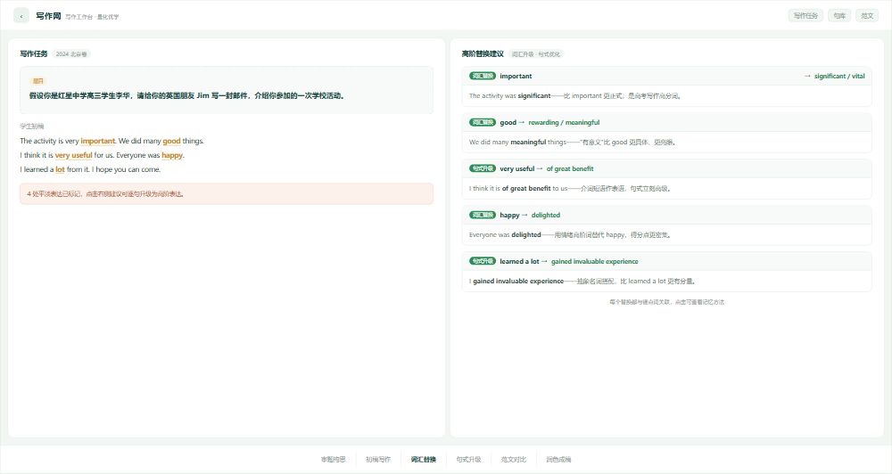Select highlighted word "important" in the draft

coord(98,141)
